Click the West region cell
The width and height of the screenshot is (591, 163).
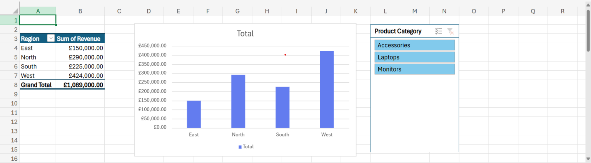coord(38,76)
